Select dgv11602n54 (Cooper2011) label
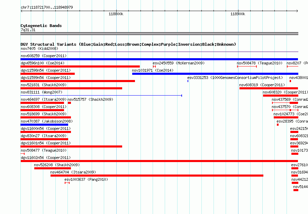308x214 pixels. pyautogui.click(x=46, y=158)
